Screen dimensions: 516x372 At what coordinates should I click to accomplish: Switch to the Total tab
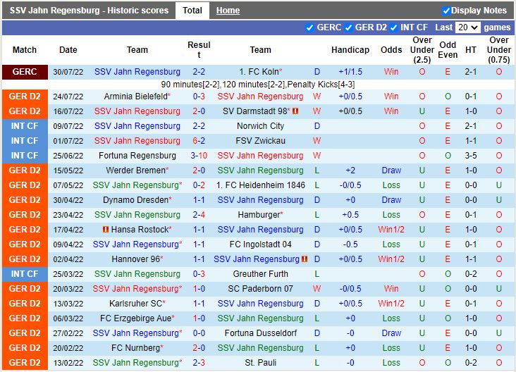(x=192, y=11)
